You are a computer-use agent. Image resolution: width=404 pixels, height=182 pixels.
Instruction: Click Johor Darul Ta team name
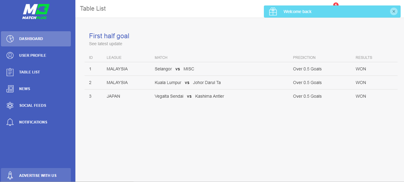tap(207, 83)
